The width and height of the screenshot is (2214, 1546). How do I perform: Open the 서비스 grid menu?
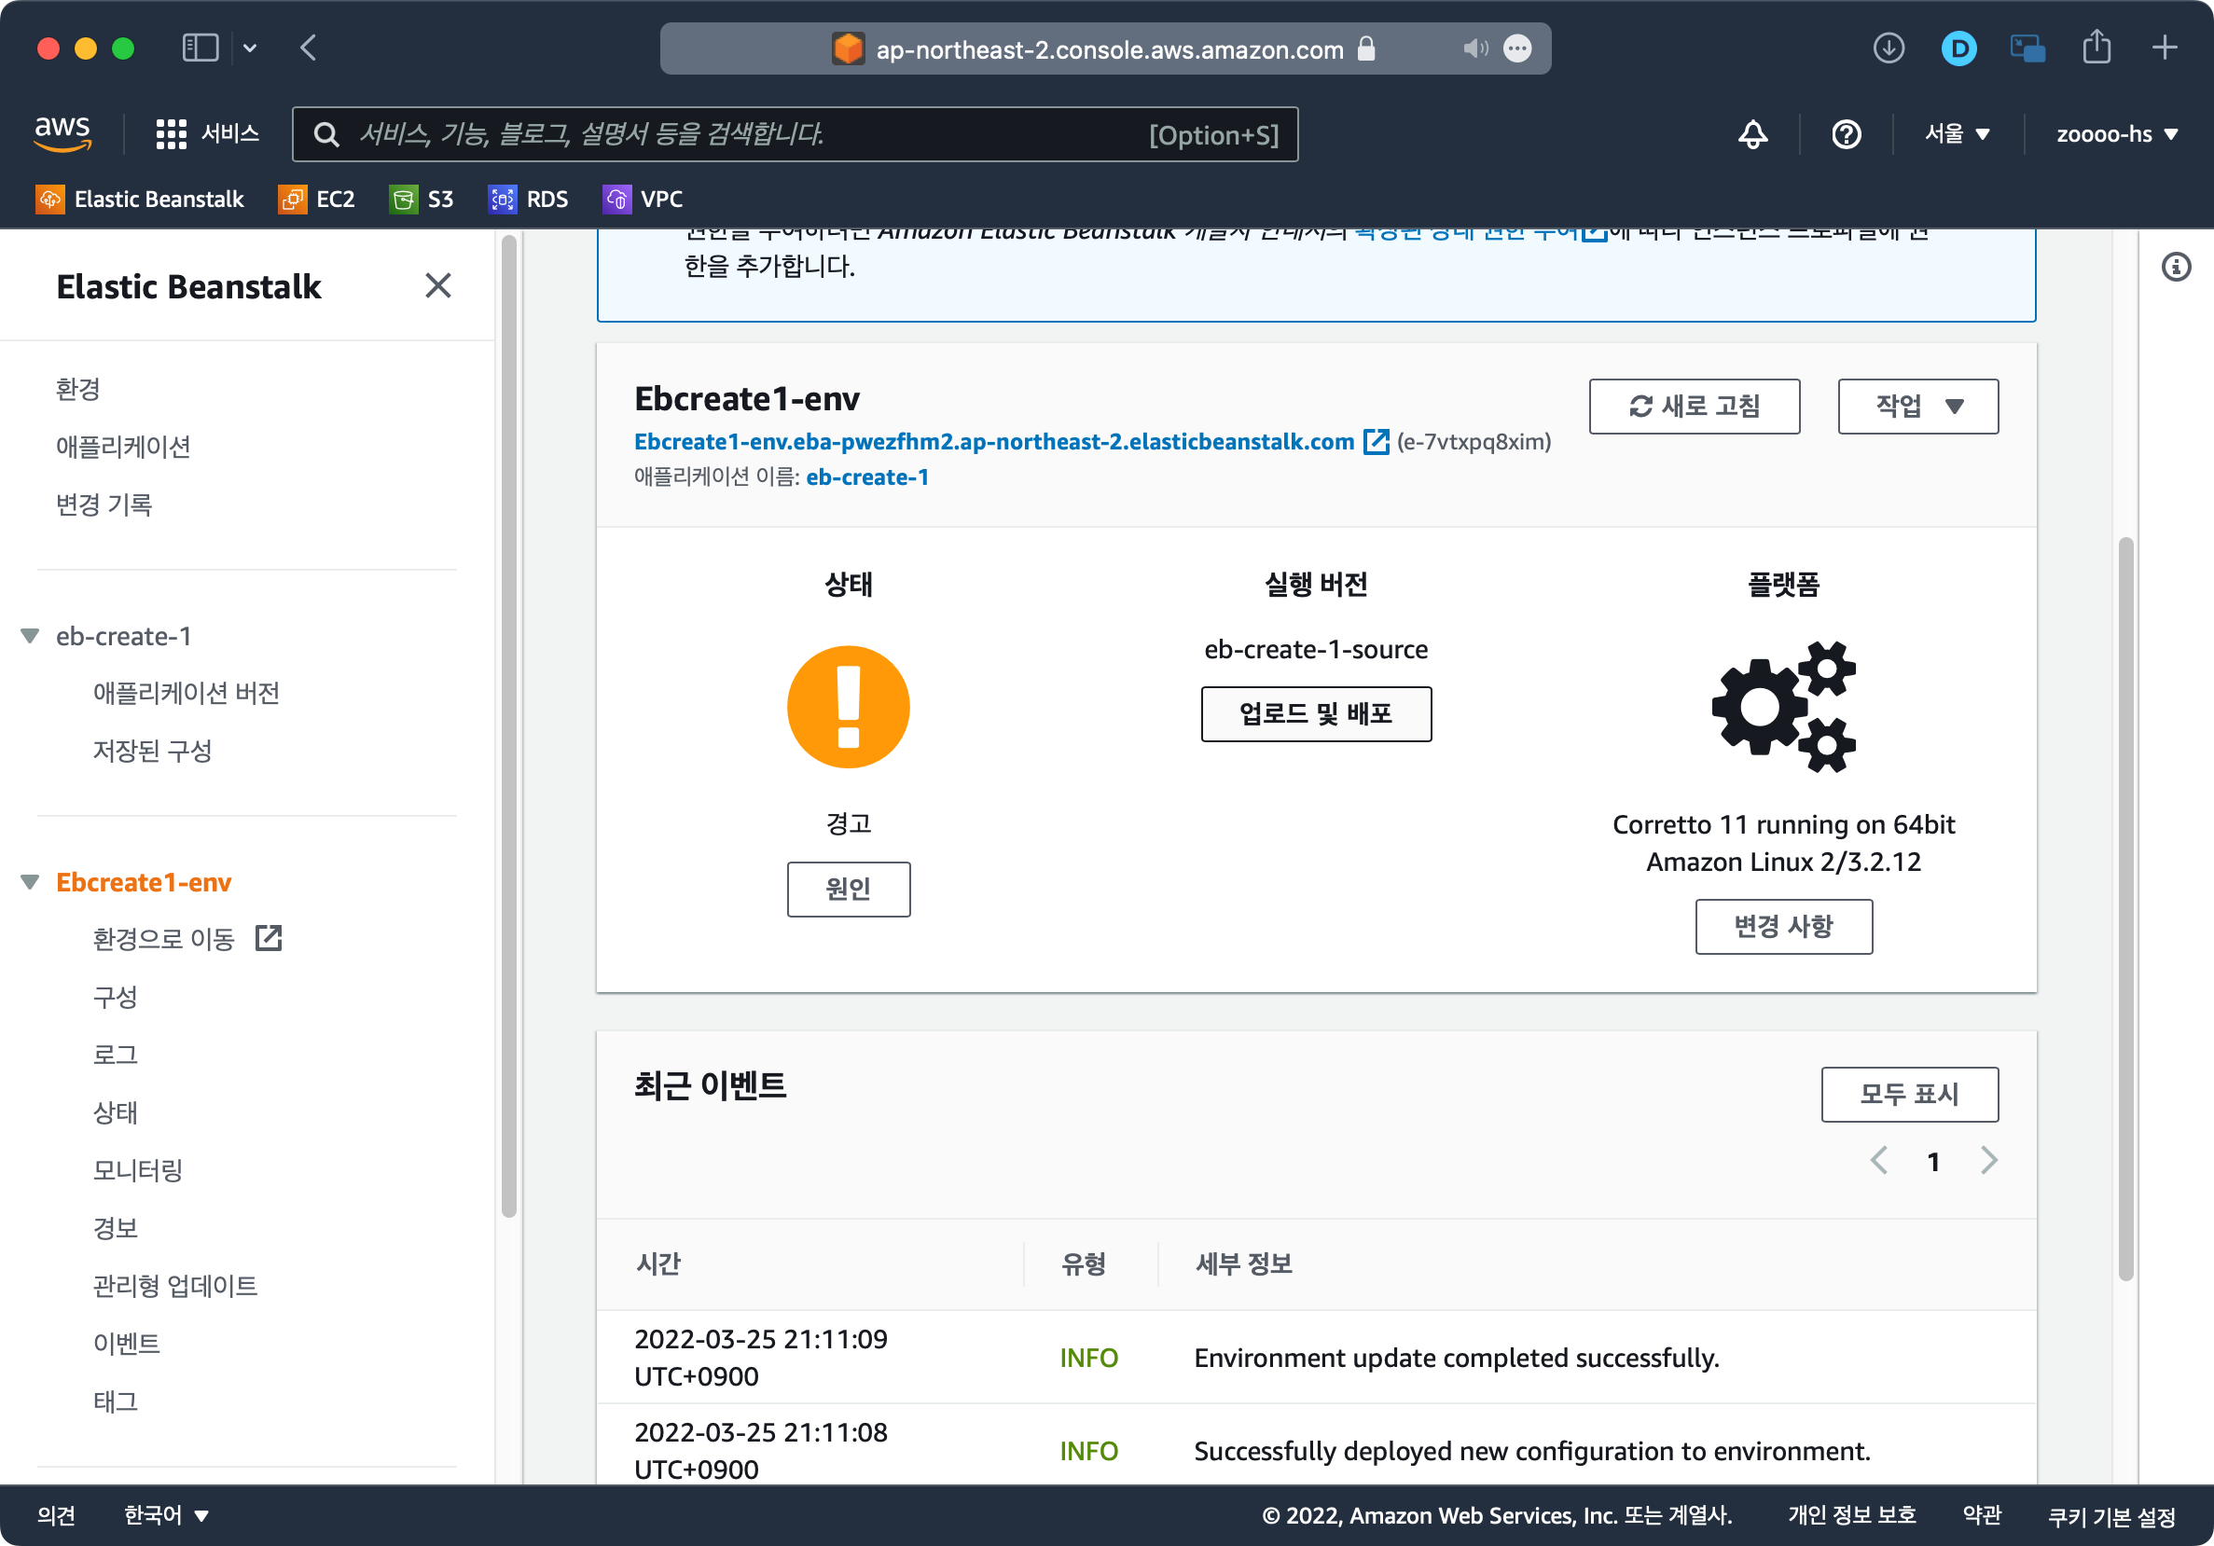click(x=207, y=133)
